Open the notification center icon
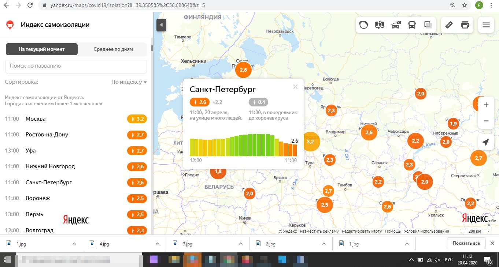This screenshot has height=267, width=499. (x=488, y=260)
